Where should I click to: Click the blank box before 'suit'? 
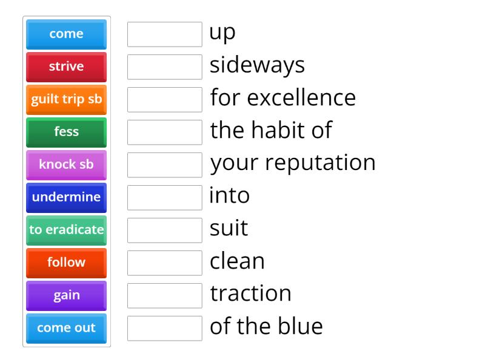pos(164,231)
